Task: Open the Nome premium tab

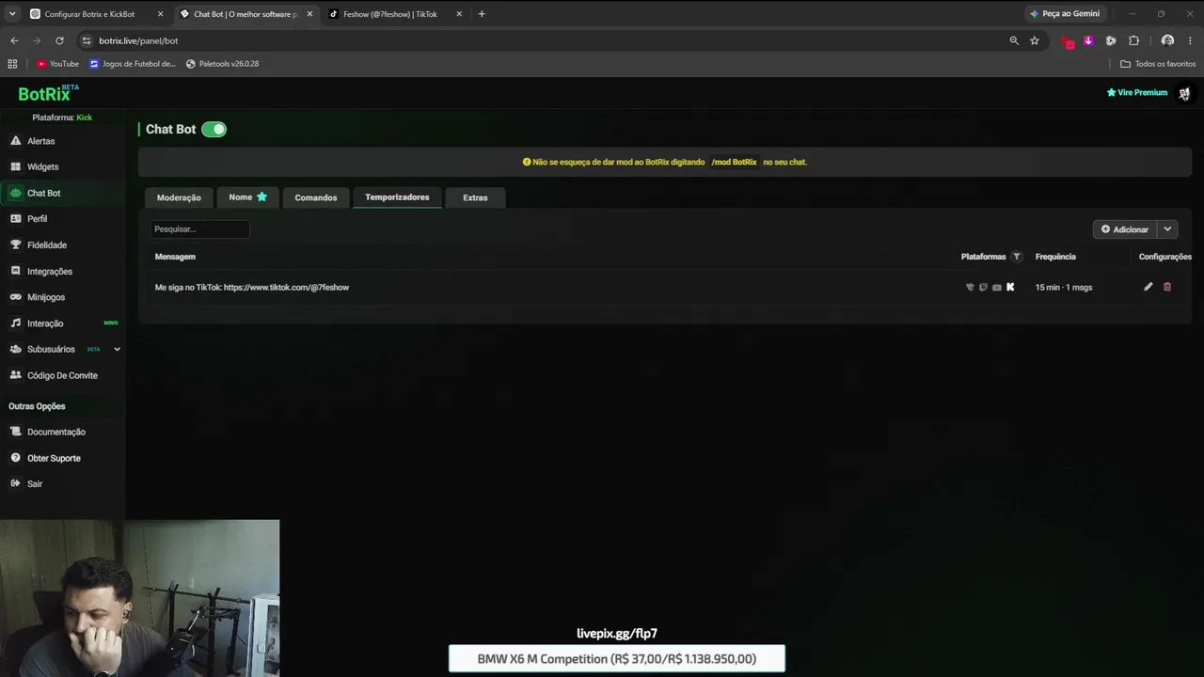Action: [247, 197]
